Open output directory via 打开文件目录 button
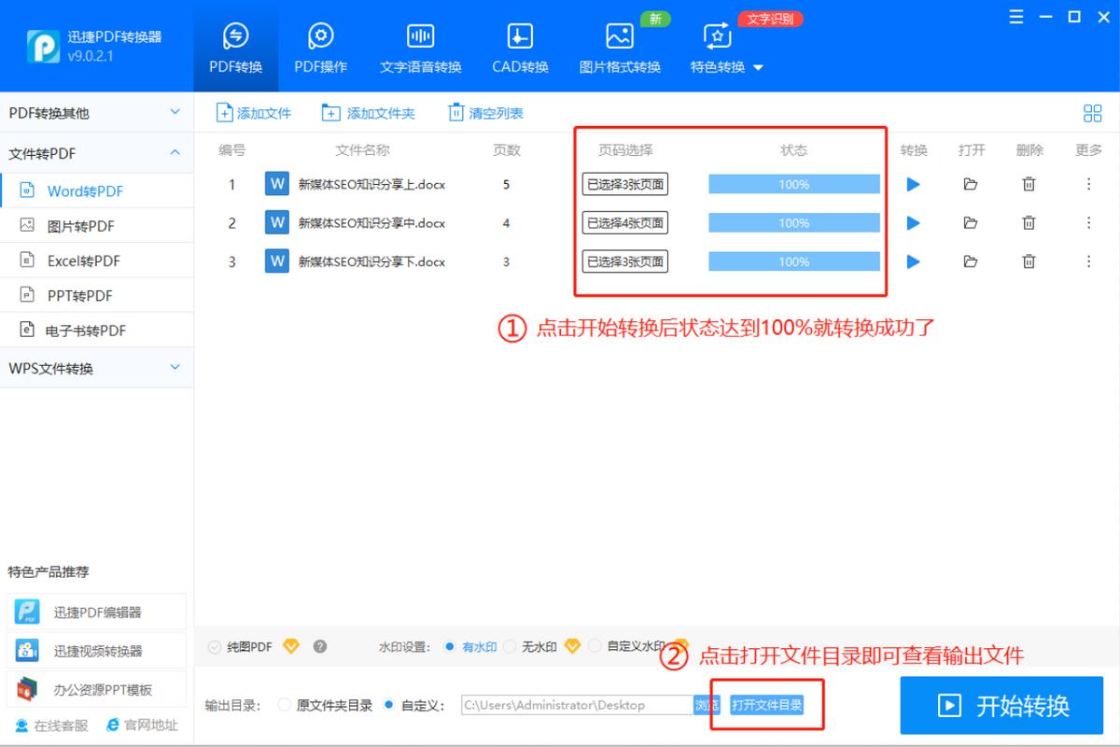This screenshot has width=1120, height=747. (x=767, y=705)
